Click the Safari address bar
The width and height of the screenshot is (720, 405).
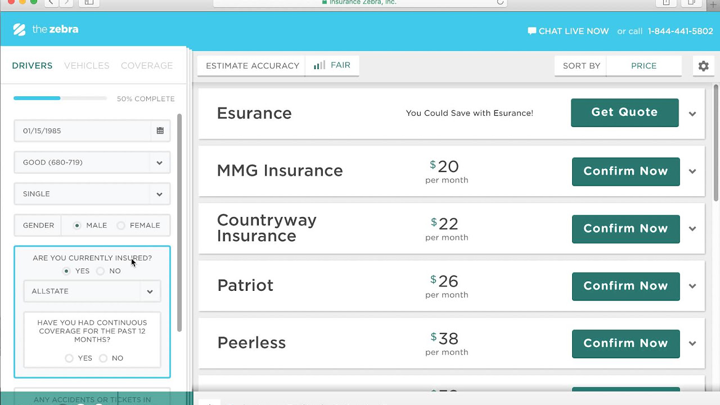360,2
